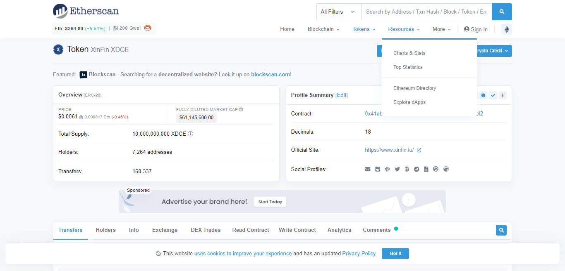The image size is (565, 271).
Task: Click the magnifier search button in header
Action: coord(502,12)
